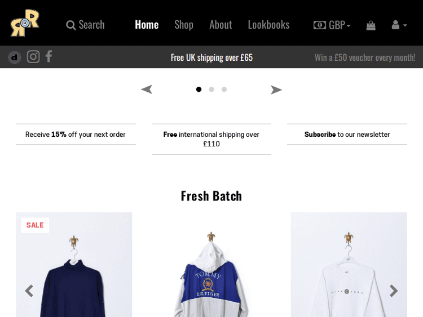Select the first carousel dot

pos(199,90)
